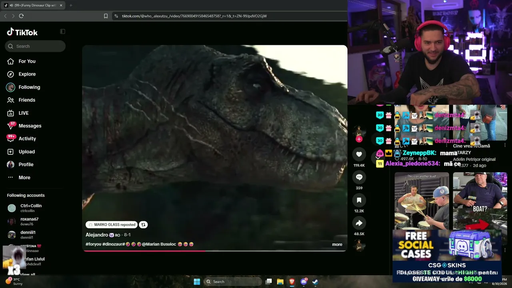The image size is (512, 288).
Task: Share the video with arrow icon
Action: click(359, 223)
